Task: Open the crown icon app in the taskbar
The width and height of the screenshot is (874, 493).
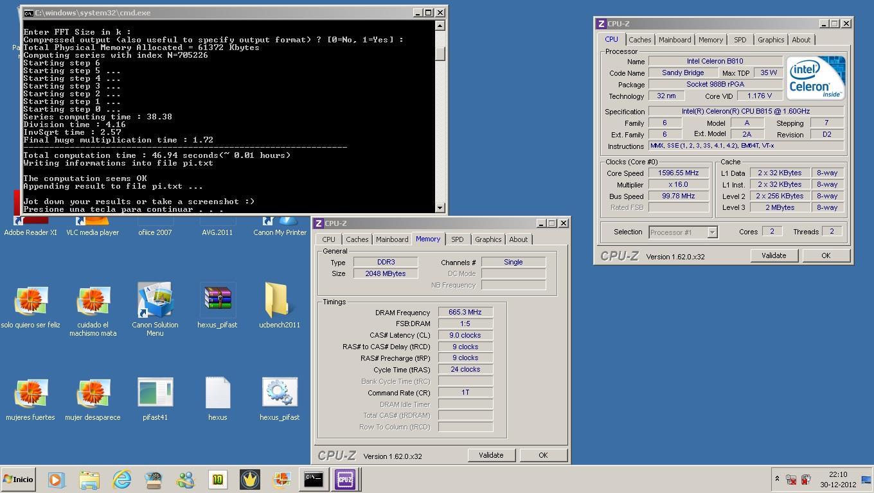Action: coord(250,479)
